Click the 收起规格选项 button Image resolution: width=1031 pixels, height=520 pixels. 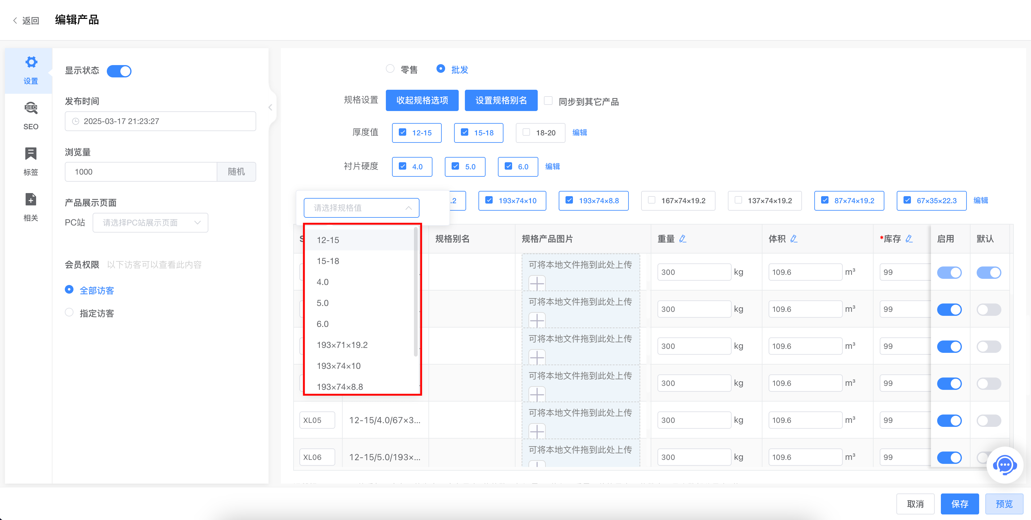pos(422,101)
